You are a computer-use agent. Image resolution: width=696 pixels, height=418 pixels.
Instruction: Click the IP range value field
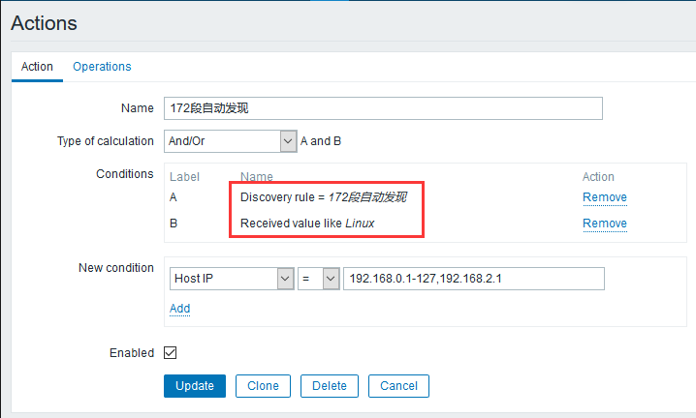coord(474,279)
